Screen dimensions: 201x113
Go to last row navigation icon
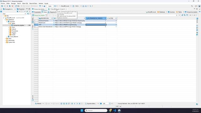[x=79, y=104]
